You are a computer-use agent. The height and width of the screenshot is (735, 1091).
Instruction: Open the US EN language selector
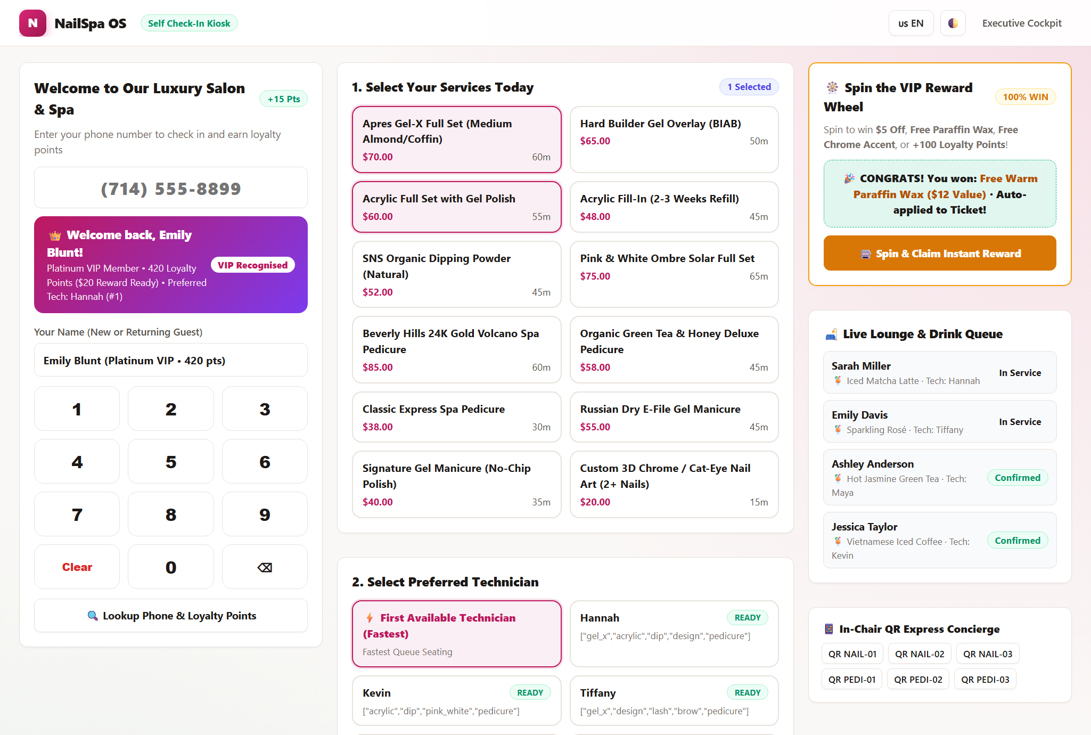click(910, 23)
